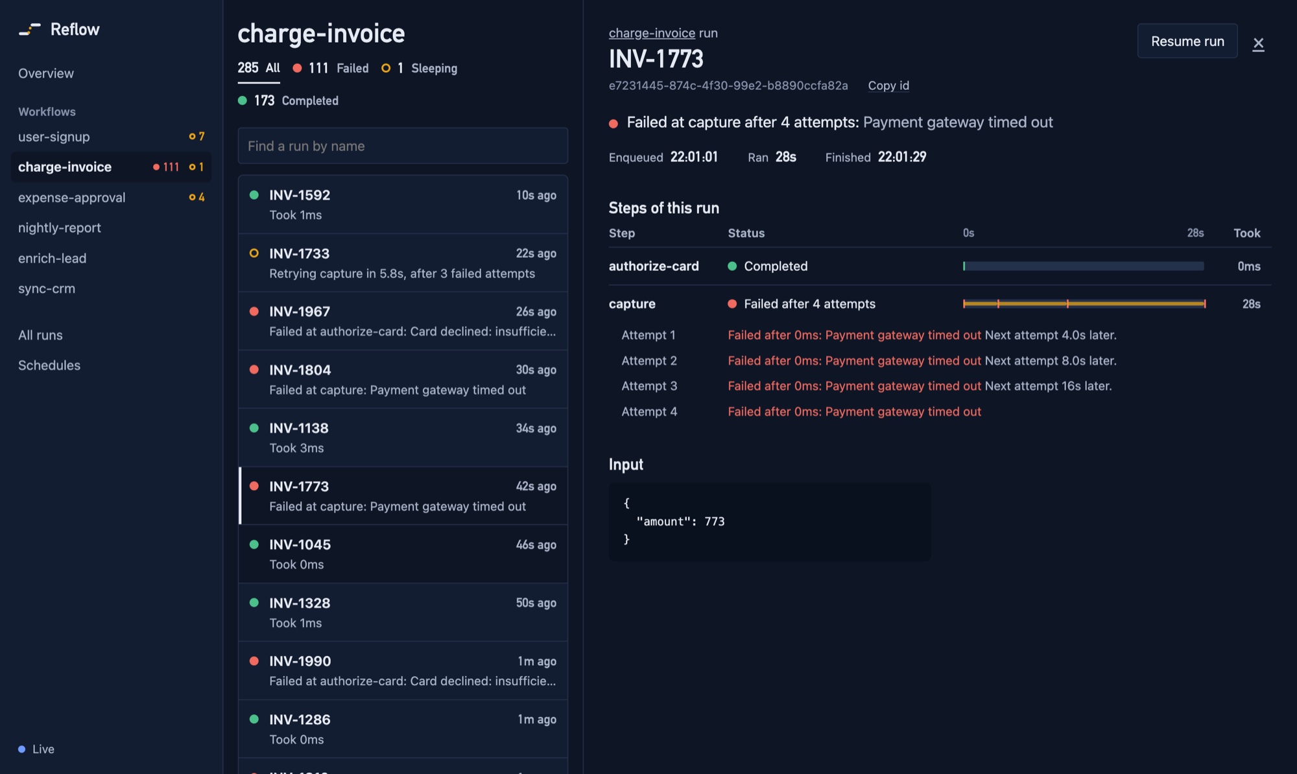
Task: Click the authorize-card step row
Action: click(x=940, y=266)
